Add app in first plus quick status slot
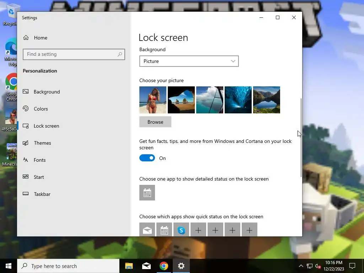This screenshot has width=364, height=273. [x=198, y=230]
